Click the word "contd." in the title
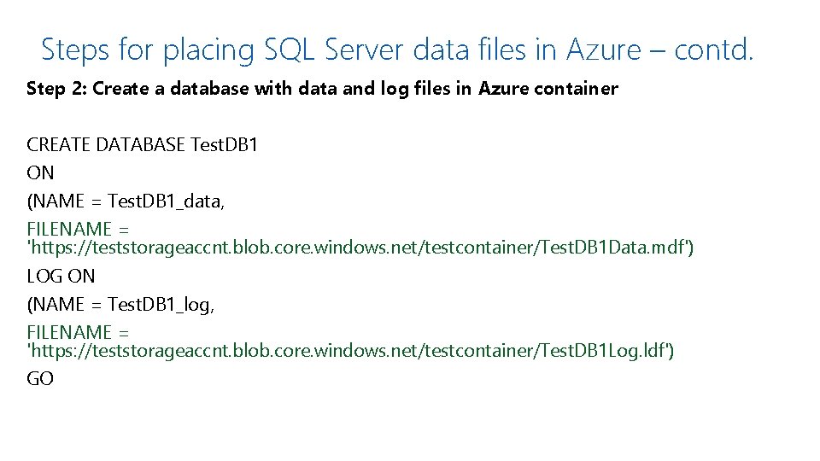Image resolution: width=820 pixels, height=461 pixels. [x=714, y=50]
